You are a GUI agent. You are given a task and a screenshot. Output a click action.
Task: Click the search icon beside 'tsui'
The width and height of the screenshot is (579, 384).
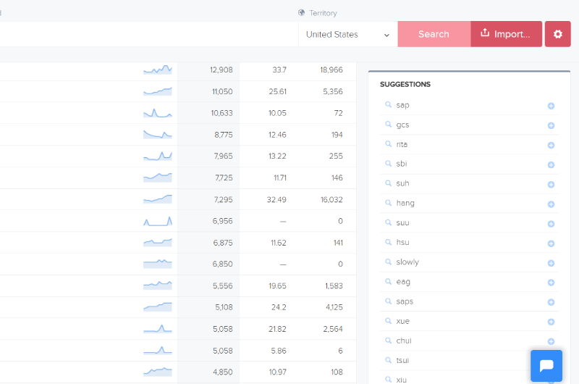coord(388,360)
